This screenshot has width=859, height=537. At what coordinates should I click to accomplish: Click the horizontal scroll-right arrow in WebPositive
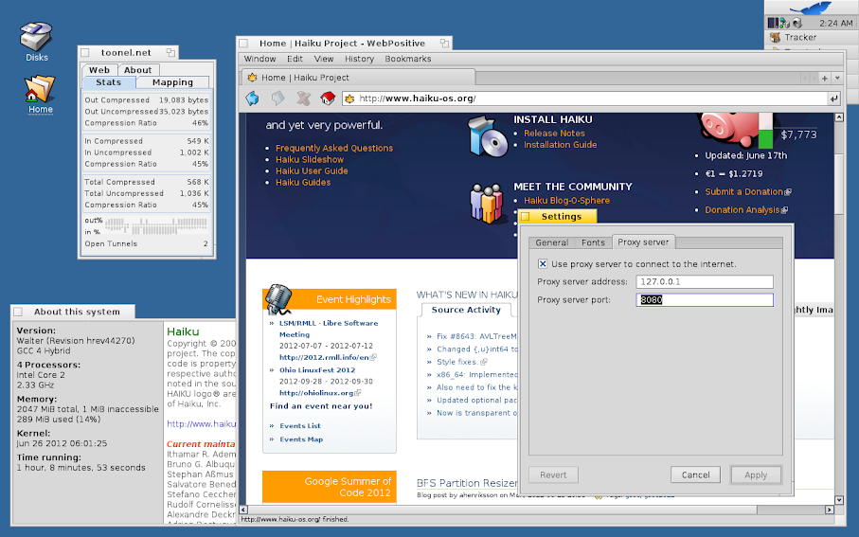tap(830, 510)
